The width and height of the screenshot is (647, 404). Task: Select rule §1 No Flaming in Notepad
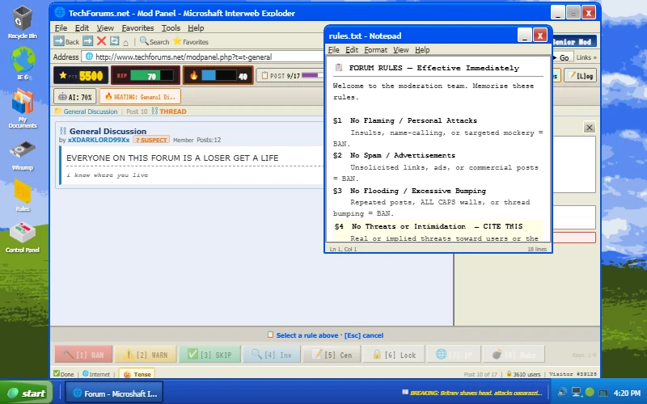click(438, 132)
